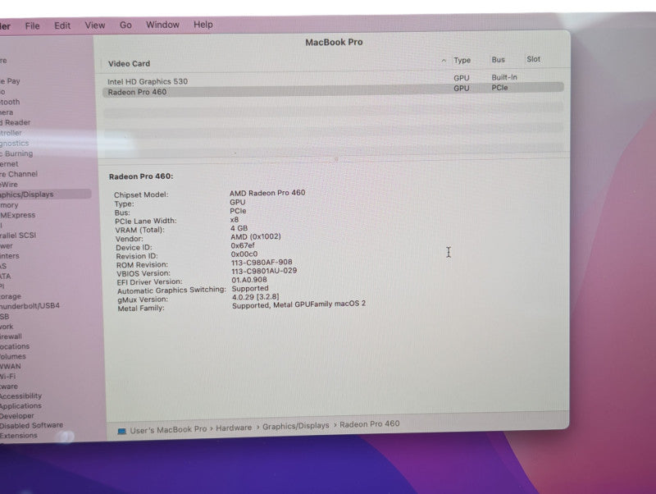Select Parallel SCSI in the sidebar

coord(18,236)
